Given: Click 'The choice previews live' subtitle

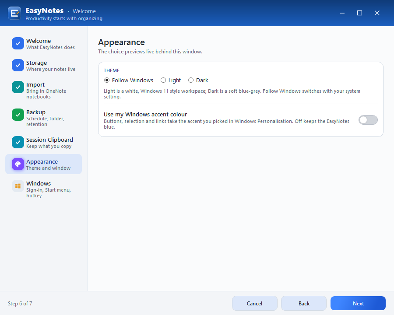Looking at the screenshot, I should coord(150,52).
